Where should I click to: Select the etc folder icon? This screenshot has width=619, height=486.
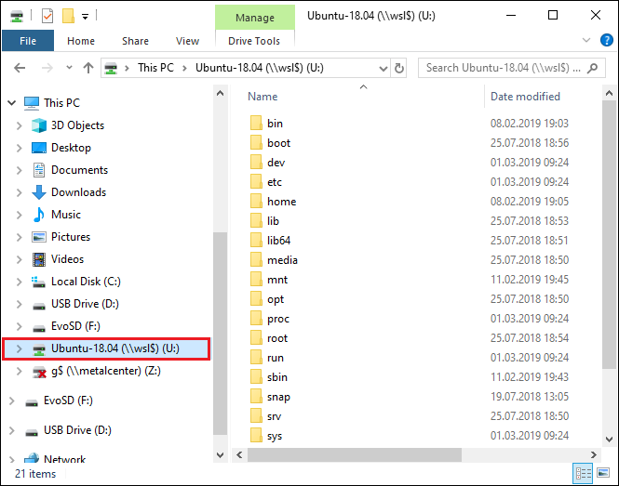[256, 182]
